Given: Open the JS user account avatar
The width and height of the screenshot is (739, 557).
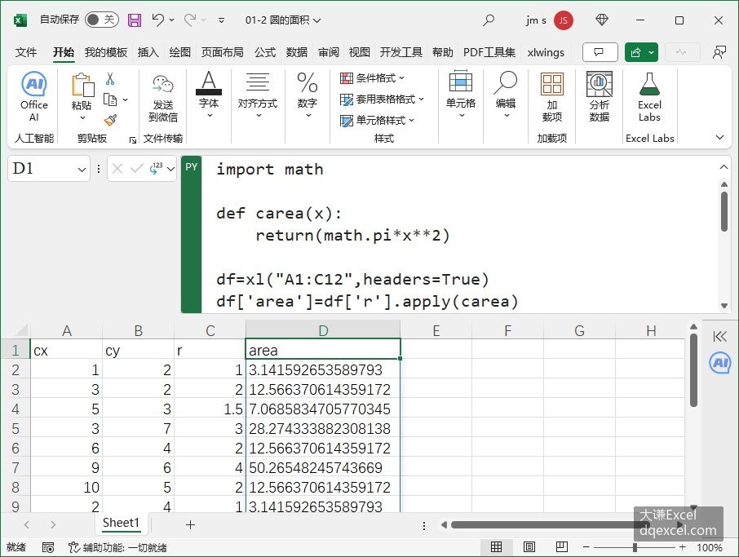Looking at the screenshot, I should [x=563, y=20].
